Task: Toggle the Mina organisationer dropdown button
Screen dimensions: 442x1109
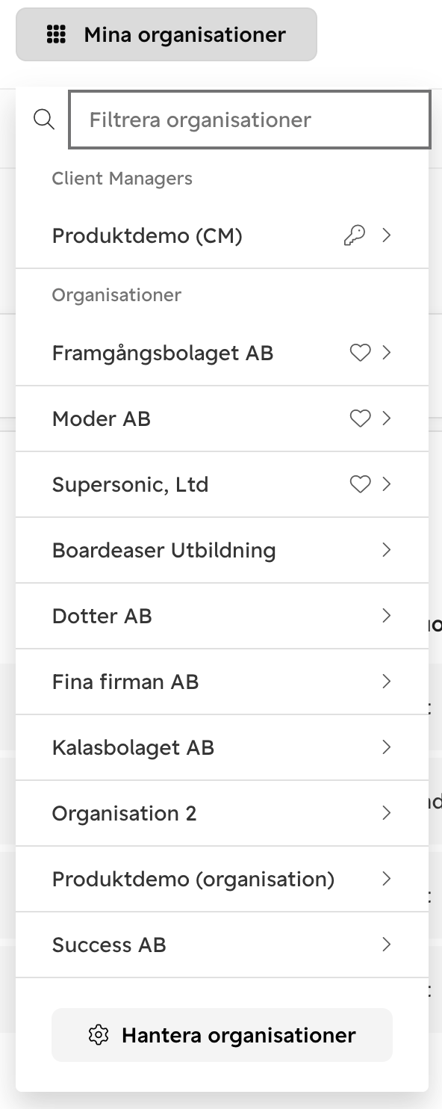Action: (166, 34)
